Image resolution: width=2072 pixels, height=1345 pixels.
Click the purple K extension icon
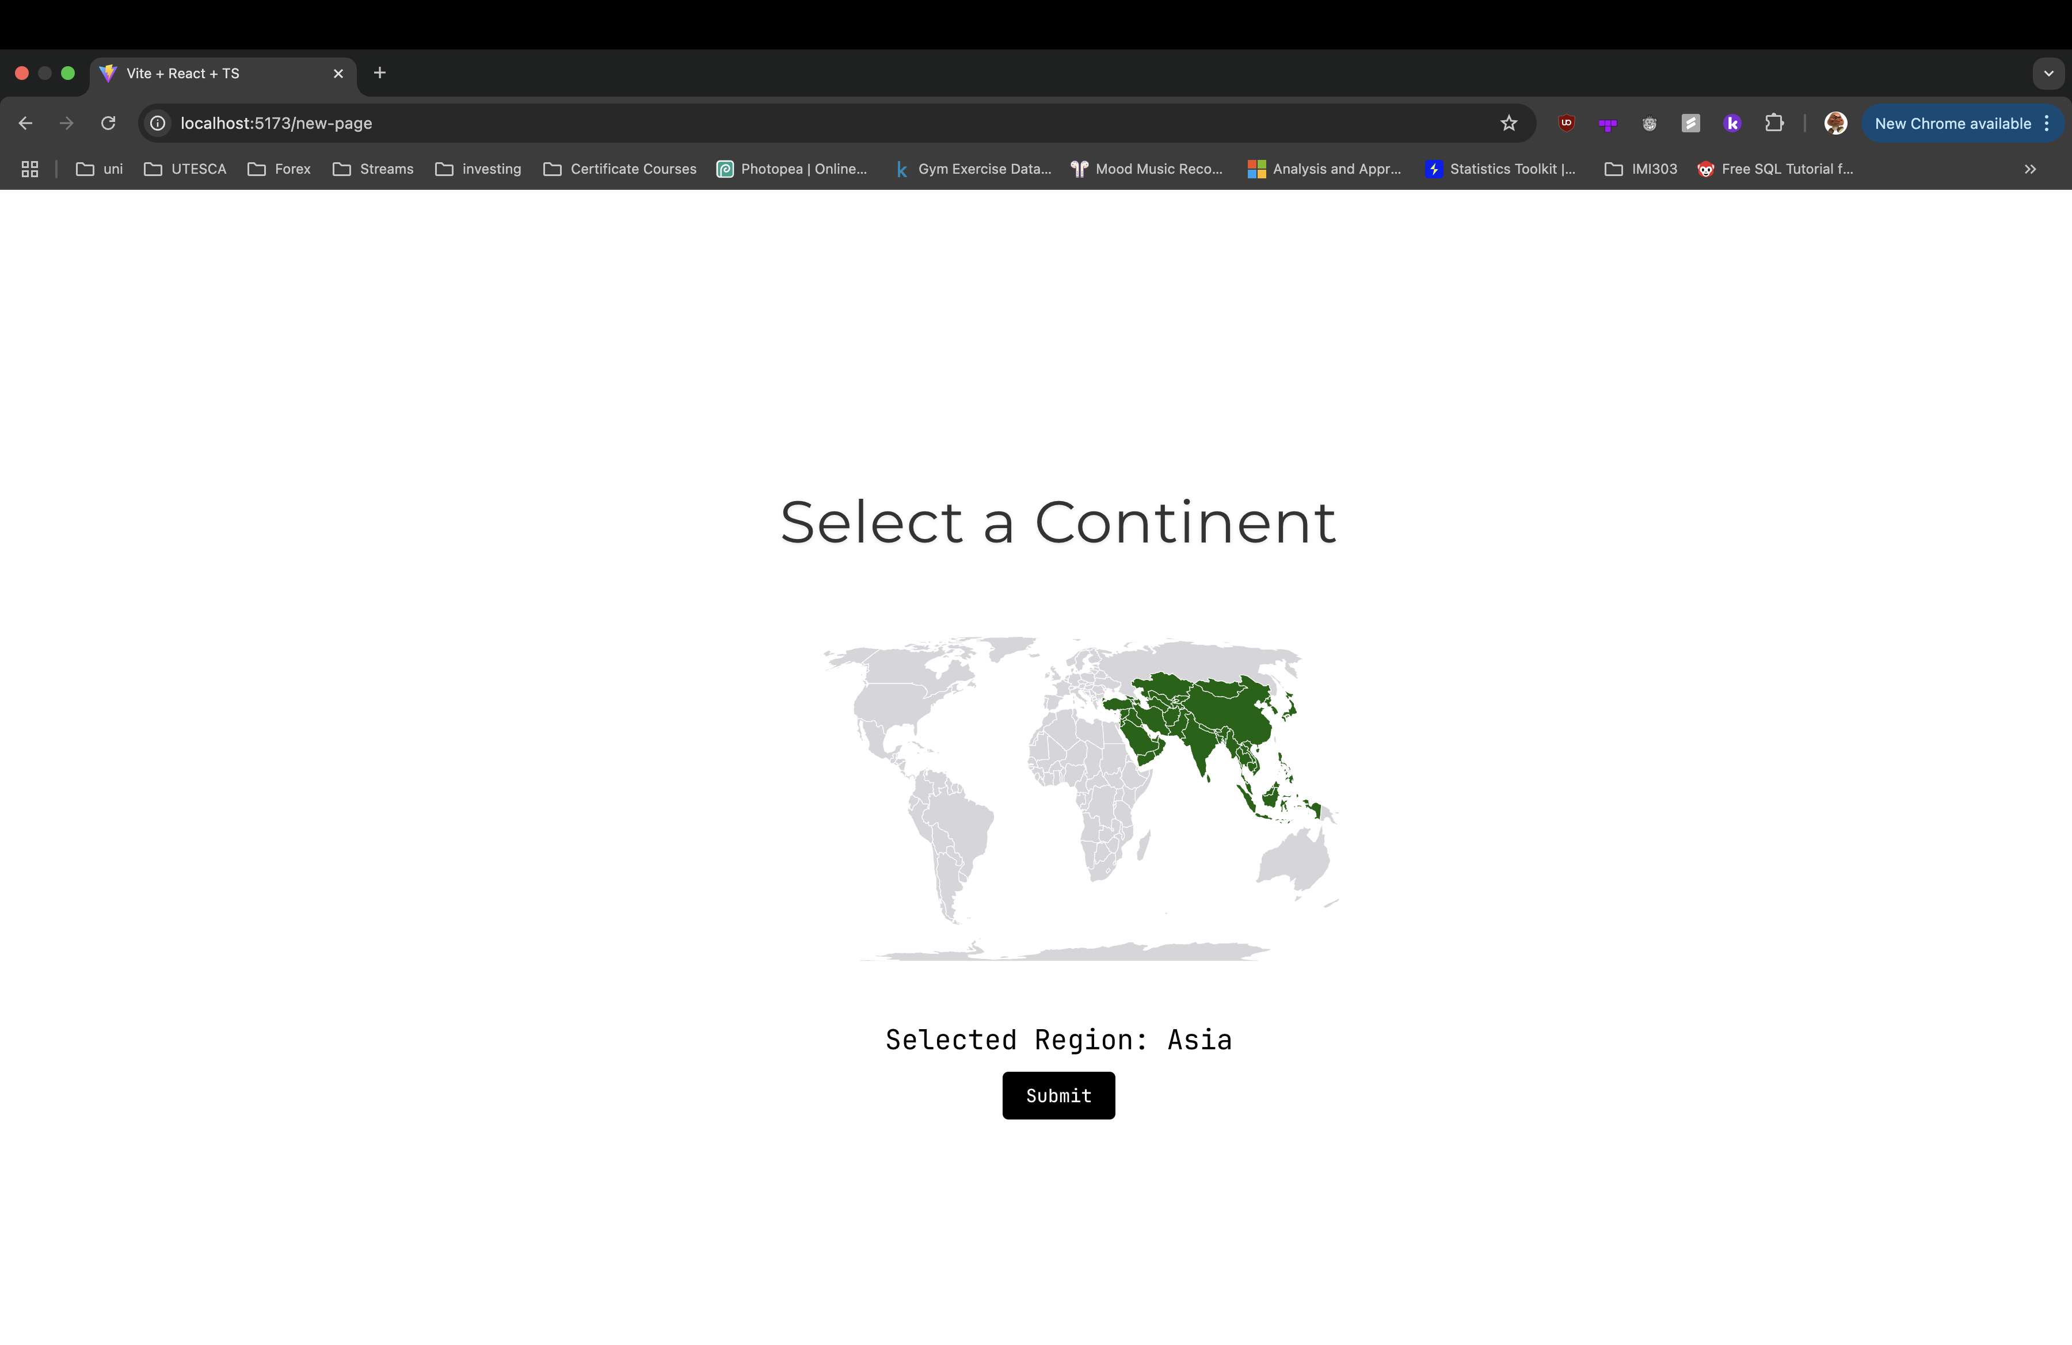tap(1732, 124)
